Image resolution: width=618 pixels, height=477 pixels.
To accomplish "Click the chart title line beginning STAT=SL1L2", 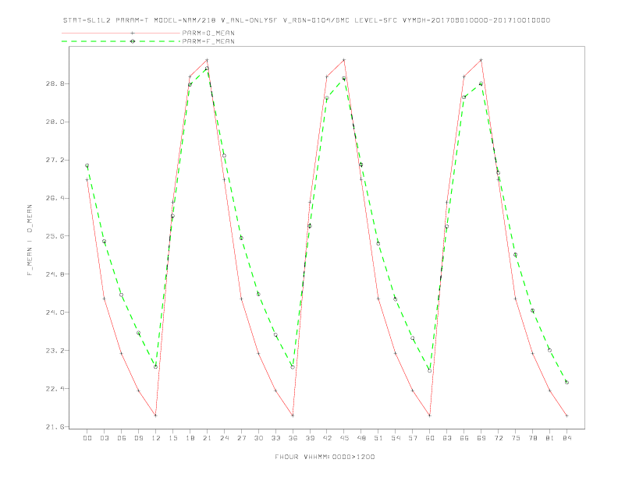I will [307, 20].
